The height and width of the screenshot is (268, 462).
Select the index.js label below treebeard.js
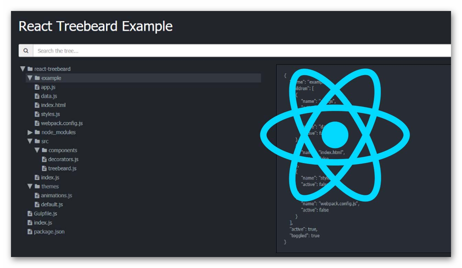(50, 177)
